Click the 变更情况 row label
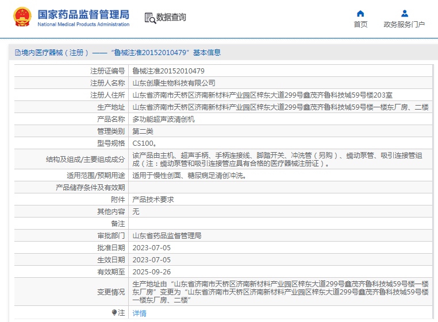Viewport: 438px width, 322px height. coord(111,292)
